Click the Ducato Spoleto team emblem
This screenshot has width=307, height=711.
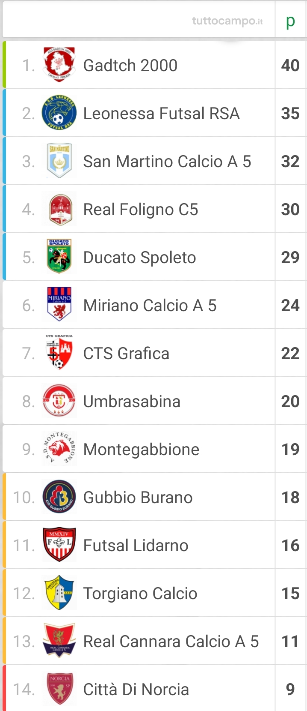[59, 257]
